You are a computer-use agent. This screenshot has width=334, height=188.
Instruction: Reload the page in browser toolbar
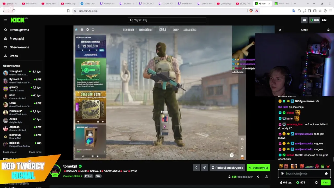pos(14,11)
